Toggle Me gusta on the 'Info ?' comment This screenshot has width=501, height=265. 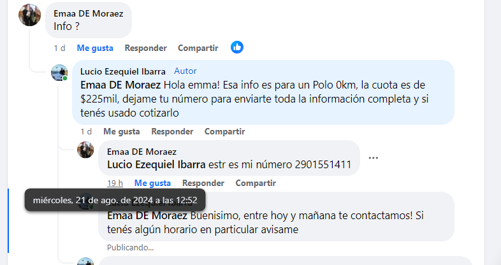95,48
